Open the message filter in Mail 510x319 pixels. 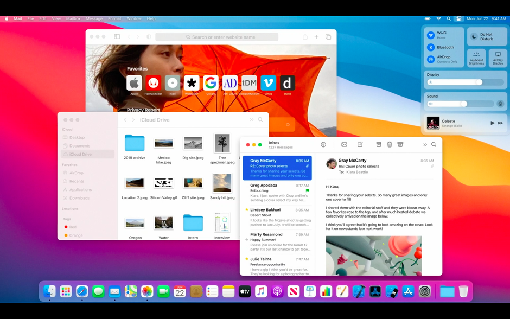tap(323, 144)
